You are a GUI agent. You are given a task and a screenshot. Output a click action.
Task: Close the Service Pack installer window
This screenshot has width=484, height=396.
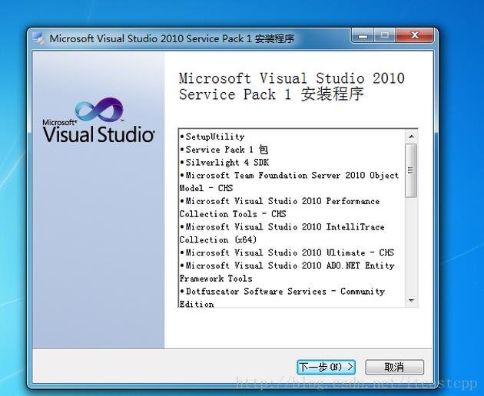pos(415,36)
